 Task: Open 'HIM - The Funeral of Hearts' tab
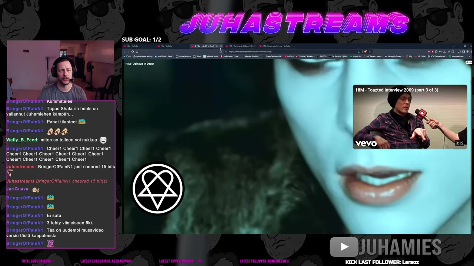[x=241, y=46]
